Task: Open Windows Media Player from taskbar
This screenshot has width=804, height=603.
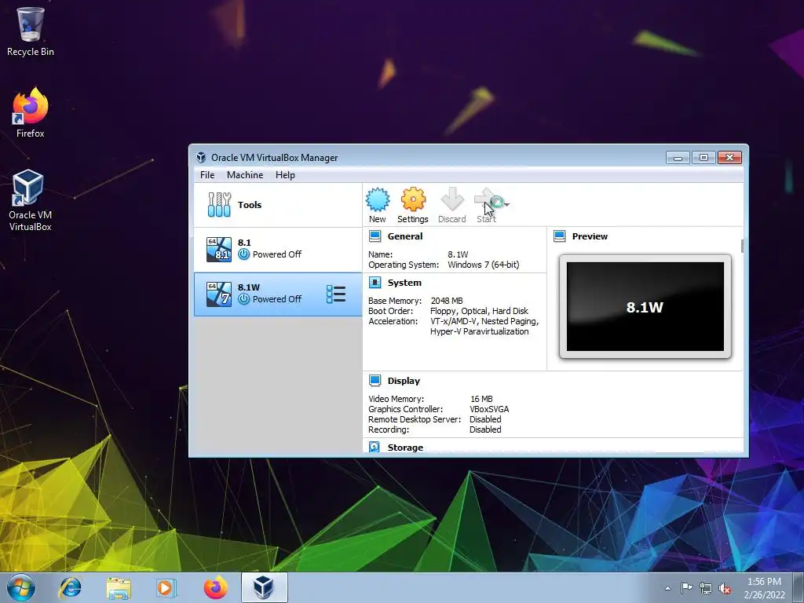Action: [x=166, y=587]
